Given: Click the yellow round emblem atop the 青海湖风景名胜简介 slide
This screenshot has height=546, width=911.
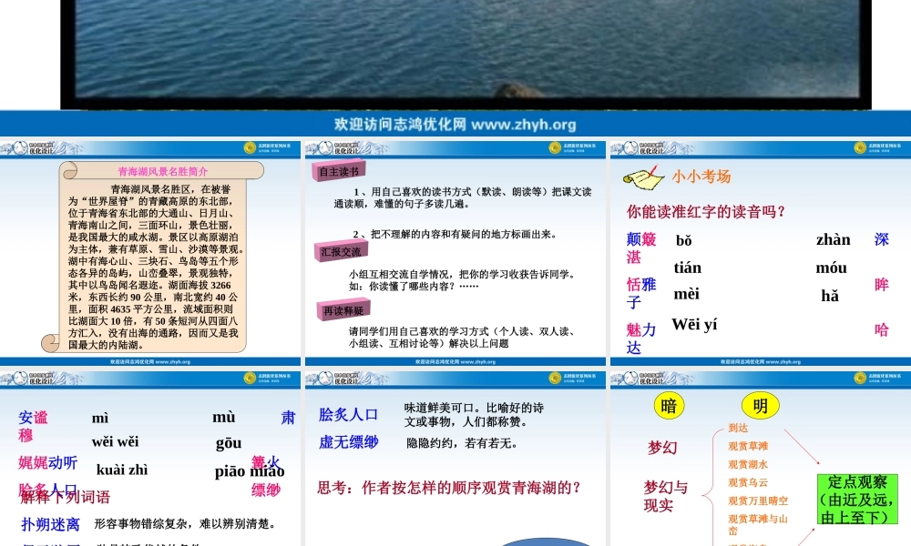Looking at the screenshot, I should pyautogui.click(x=250, y=148).
